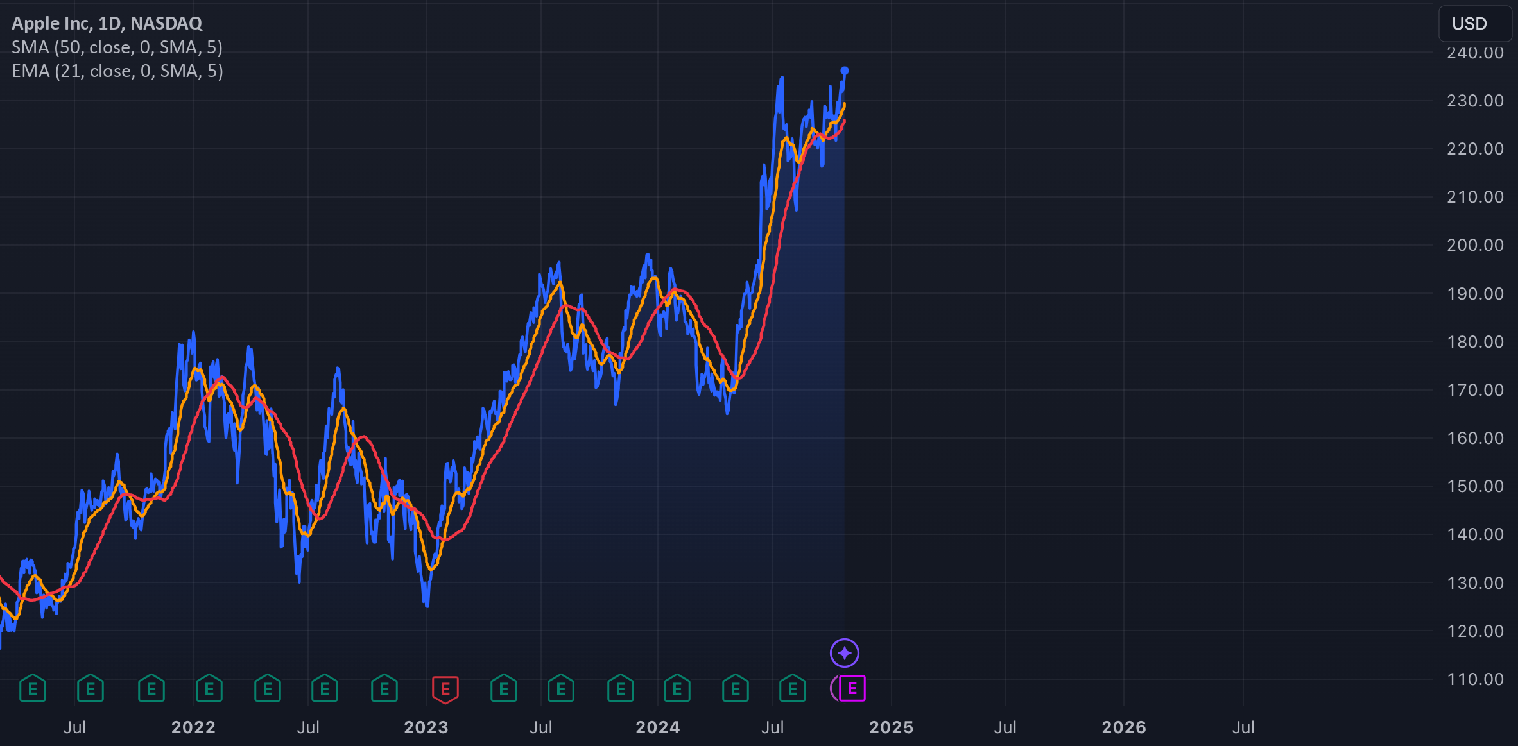The width and height of the screenshot is (1518, 746).
Task: Click the 140.00 price axis label
Action: 1475,534
